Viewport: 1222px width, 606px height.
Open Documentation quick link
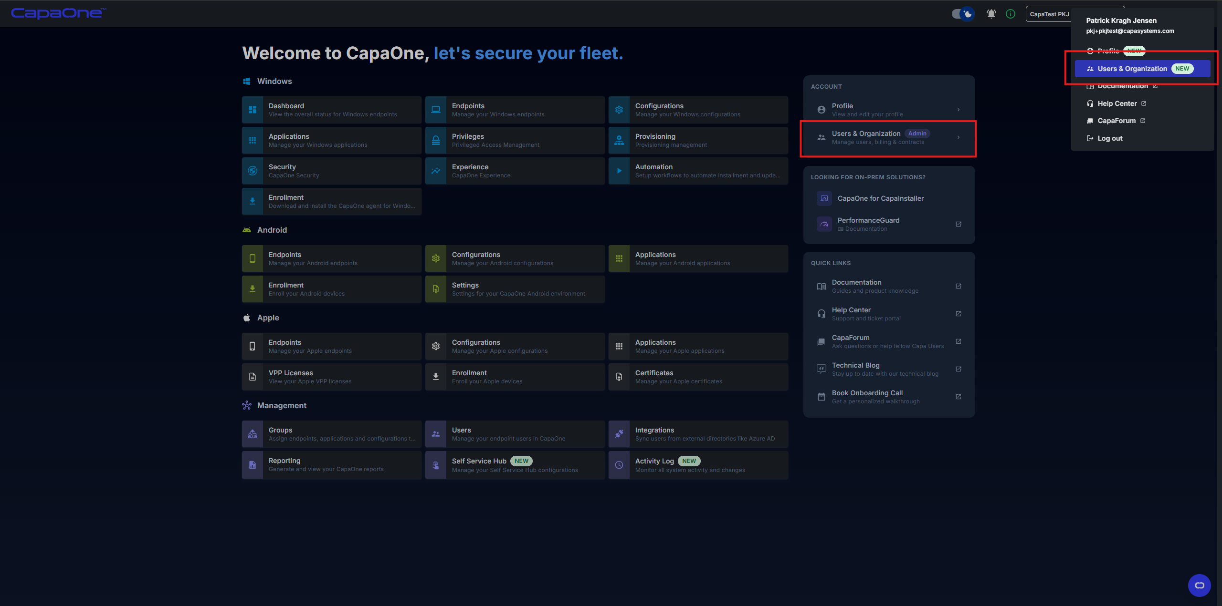[x=889, y=286]
